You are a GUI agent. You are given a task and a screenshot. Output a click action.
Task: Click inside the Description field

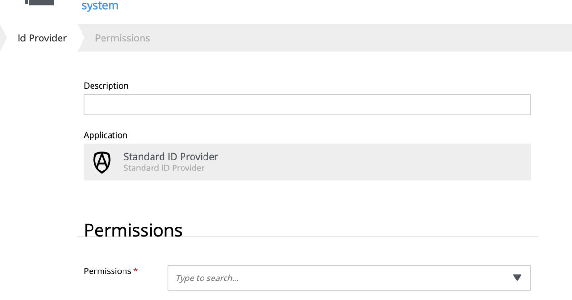point(307,104)
